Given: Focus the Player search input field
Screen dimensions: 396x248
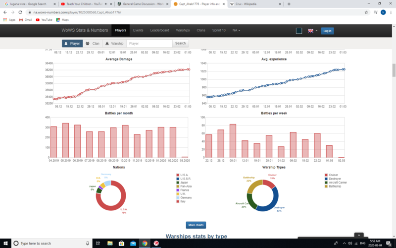Looking at the screenshot, I should point(149,44).
